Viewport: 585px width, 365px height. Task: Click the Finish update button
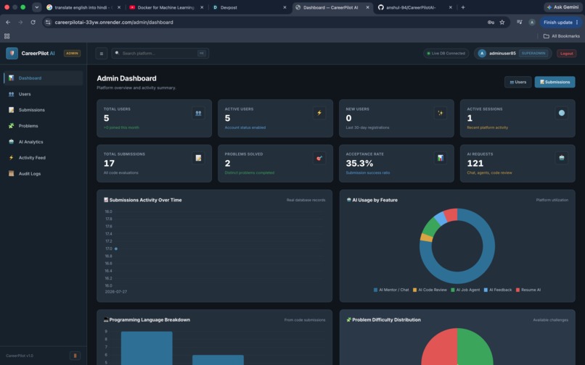(x=561, y=22)
